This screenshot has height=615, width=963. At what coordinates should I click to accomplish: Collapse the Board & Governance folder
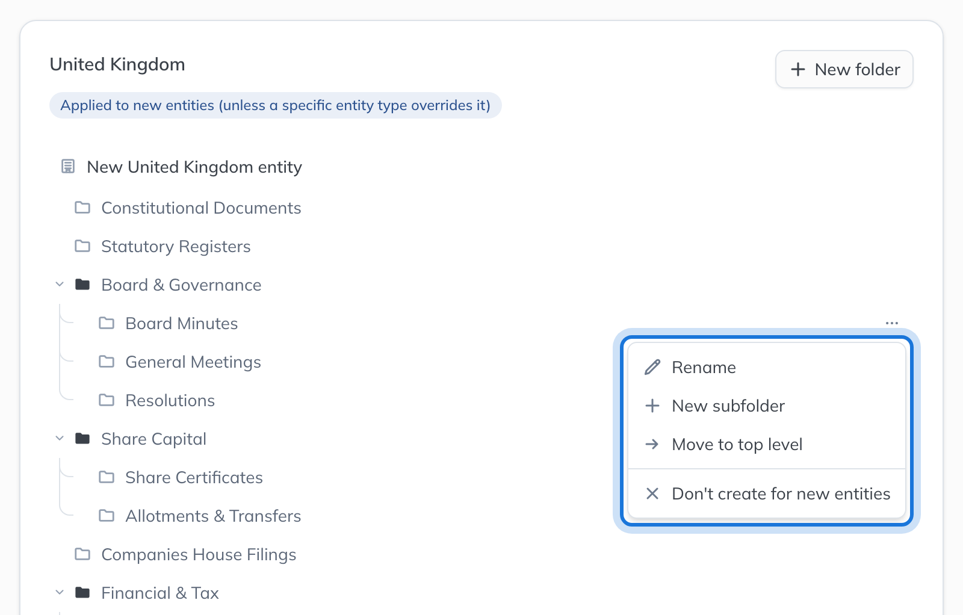coord(60,284)
